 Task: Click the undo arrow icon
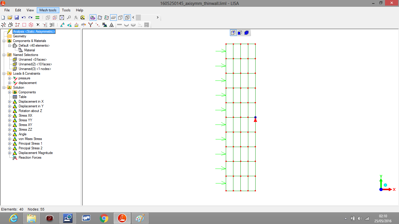point(24,17)
